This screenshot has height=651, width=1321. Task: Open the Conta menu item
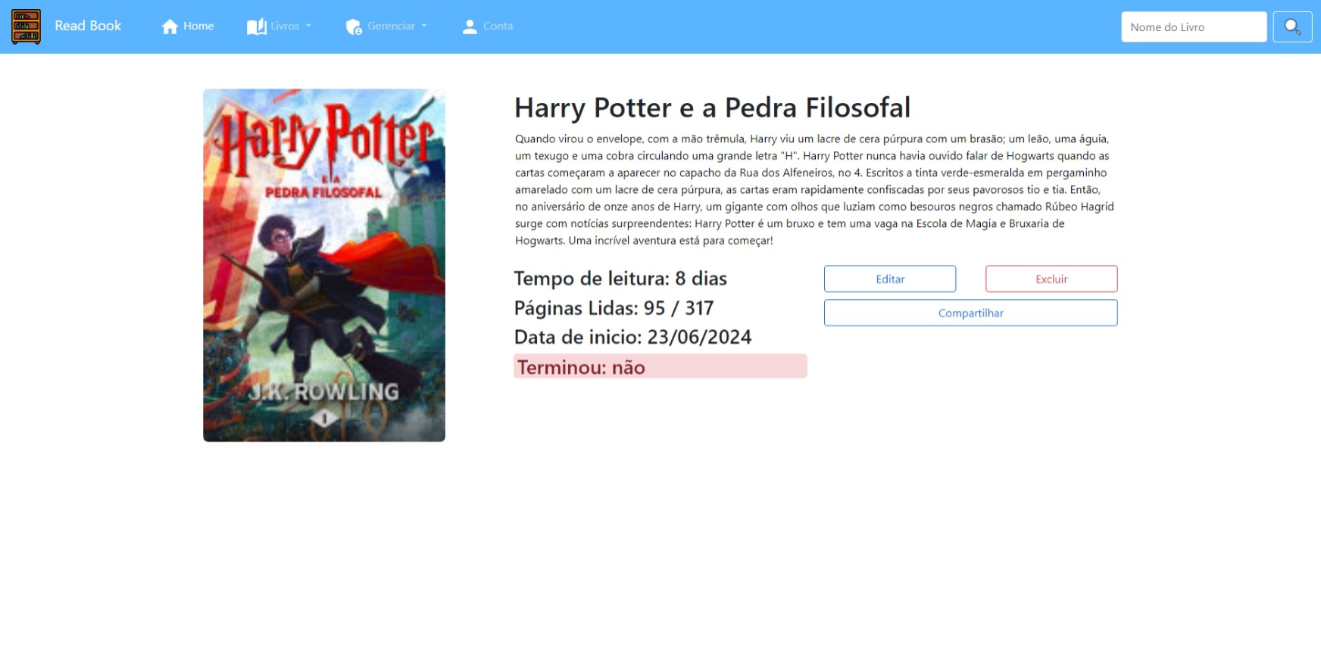498,26
